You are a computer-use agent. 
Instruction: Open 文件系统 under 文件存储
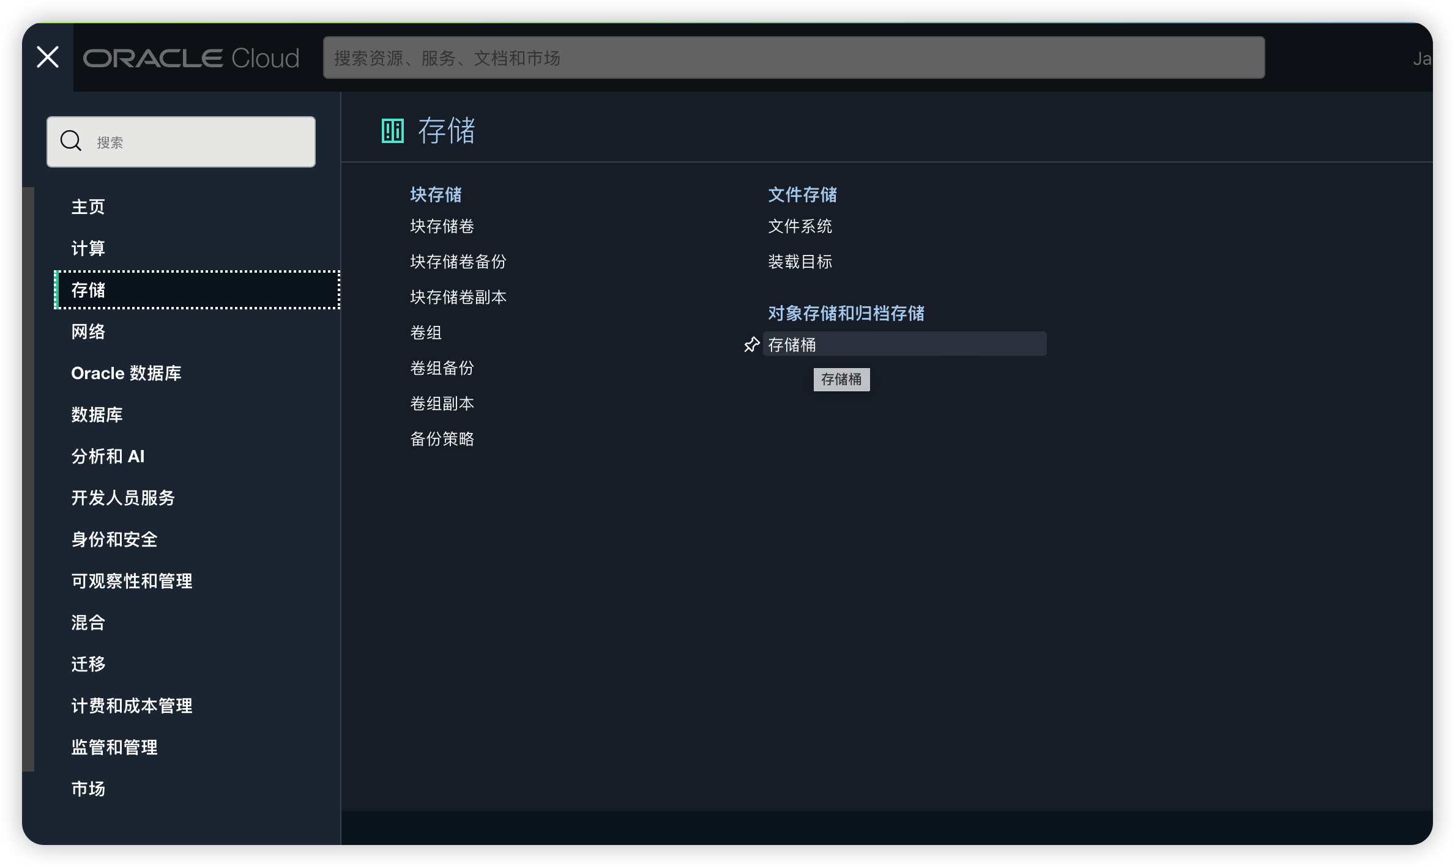click(800, 226)
